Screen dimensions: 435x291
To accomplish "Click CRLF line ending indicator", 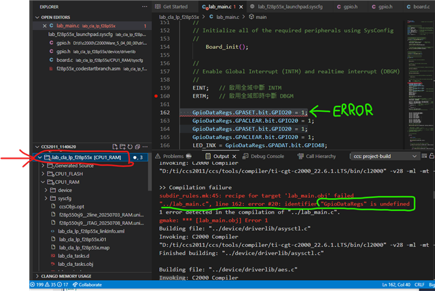I will (419, 285).
